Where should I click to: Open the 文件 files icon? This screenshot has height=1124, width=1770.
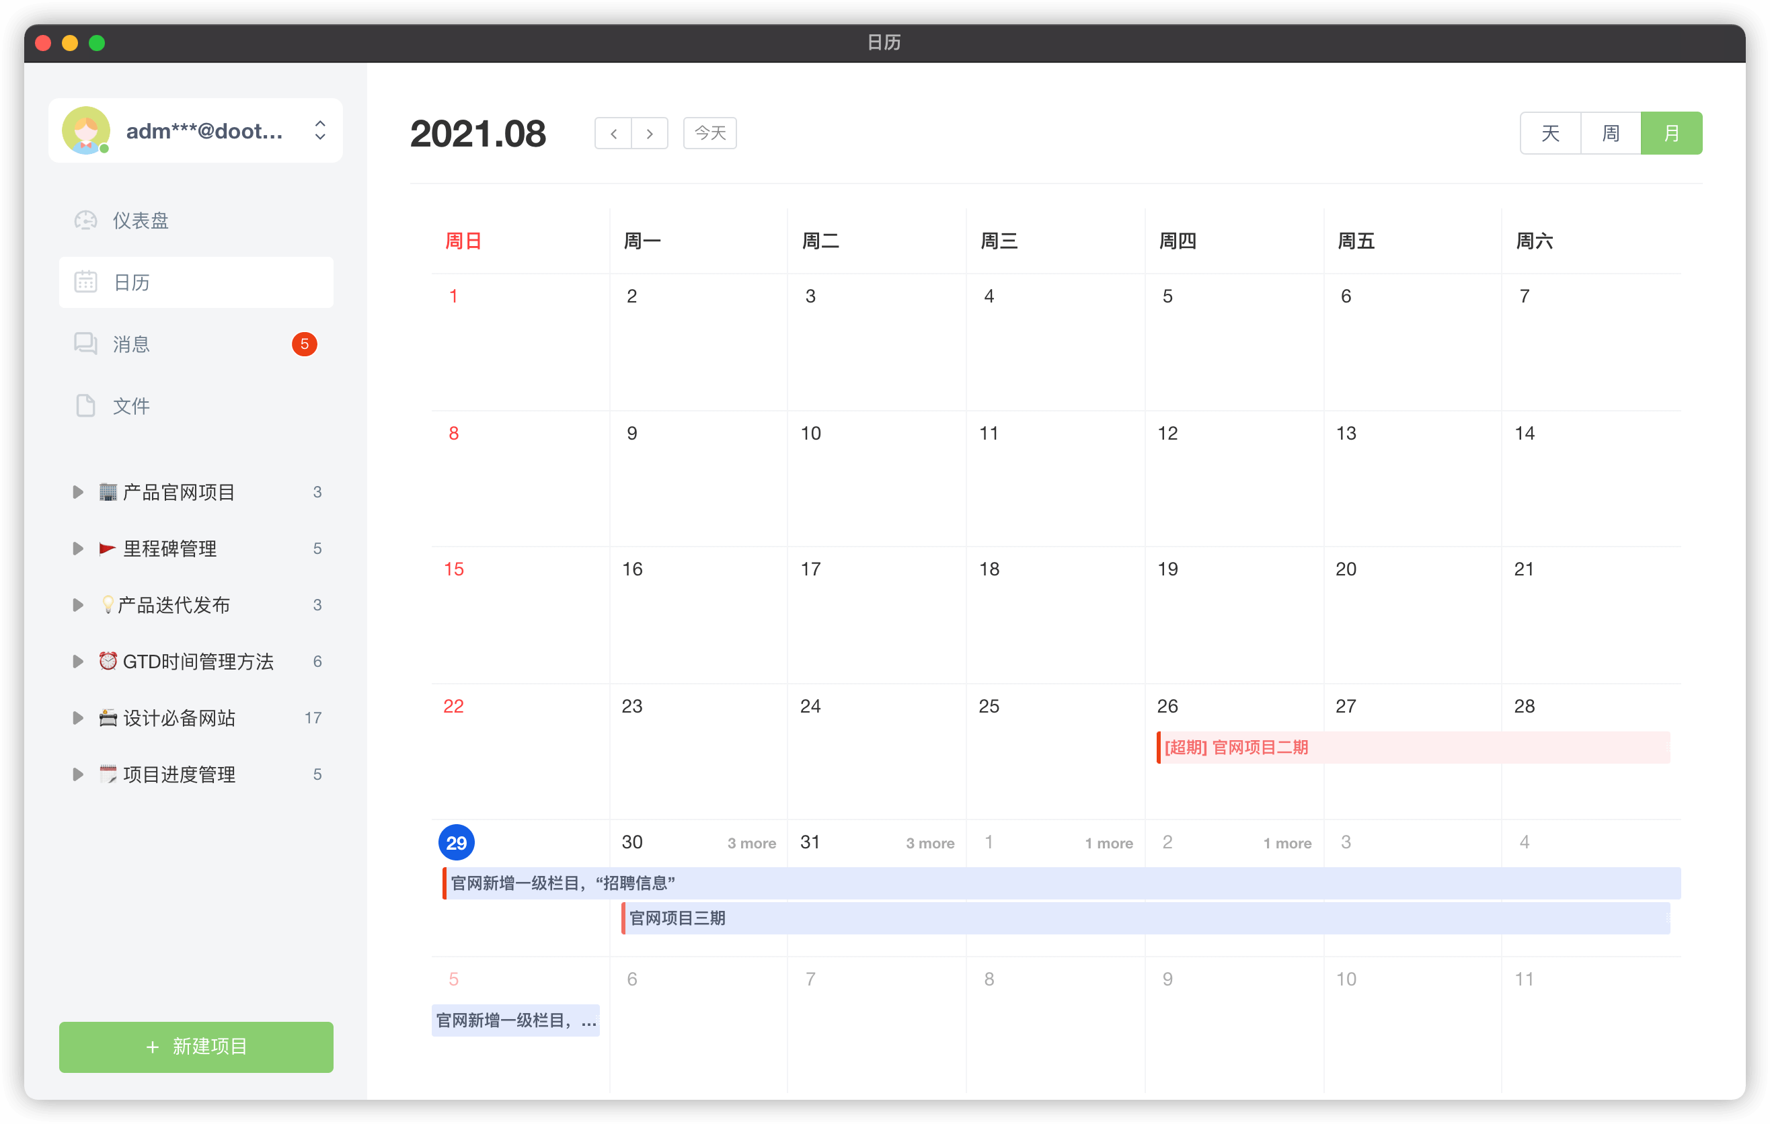pos(85,405)
